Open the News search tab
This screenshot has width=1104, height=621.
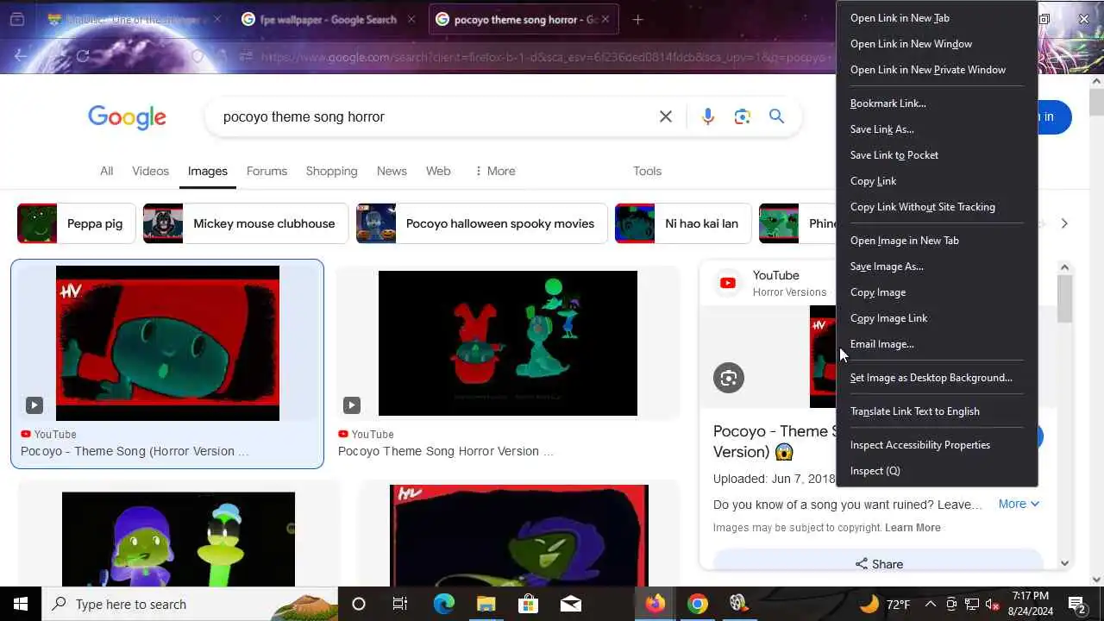(x=392, y=171)
